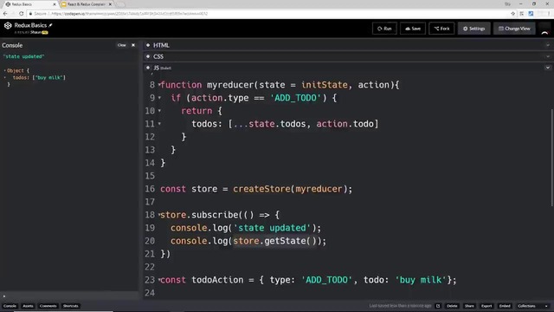
Task: Click 'buy milk' string on line 23
Action: point(421,280)
